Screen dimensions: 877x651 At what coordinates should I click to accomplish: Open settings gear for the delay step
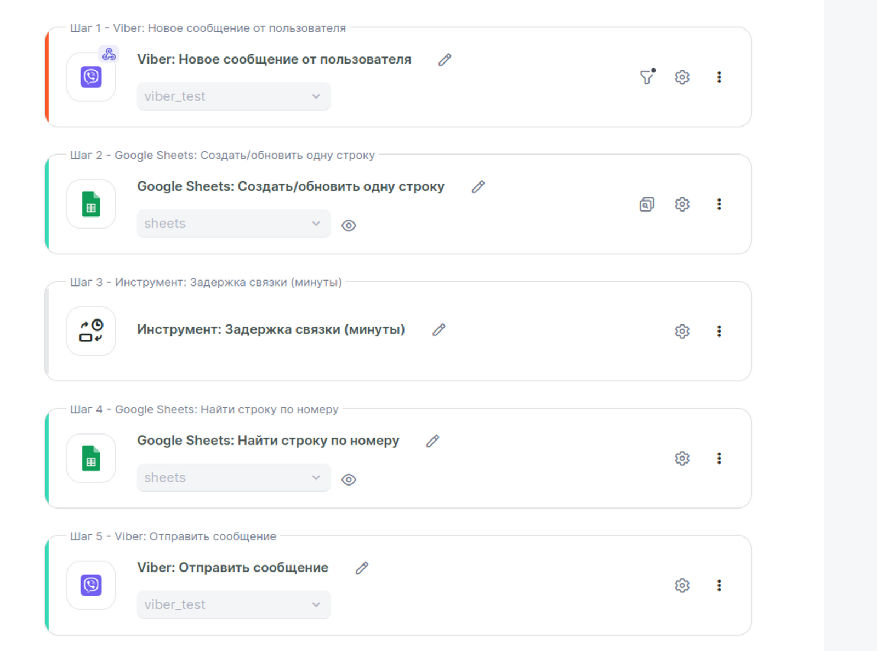point(682,332)
